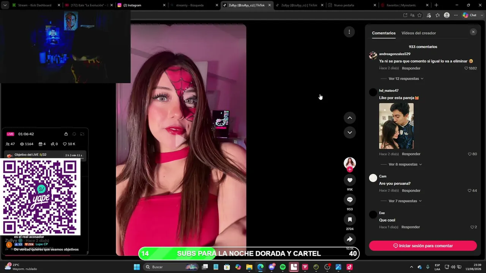Open page in app icon in address bar

click(x=405, y=15)
